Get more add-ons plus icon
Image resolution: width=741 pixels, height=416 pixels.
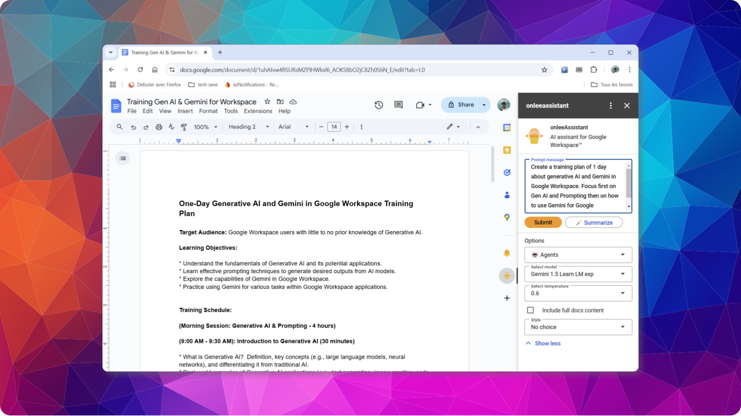pyautogui.click(x=507, y=298)
